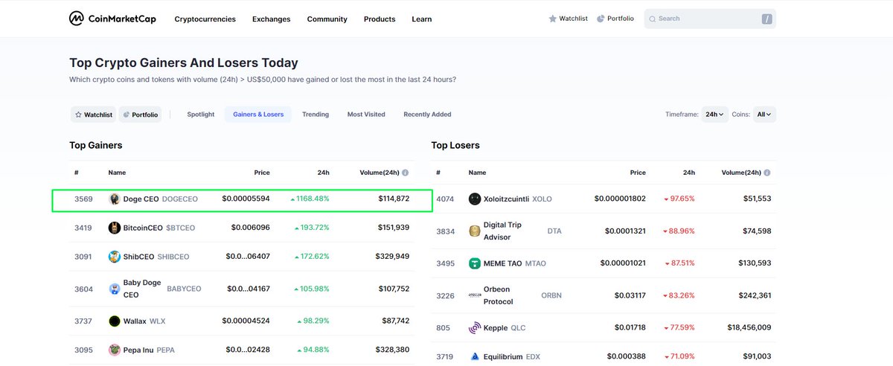893x366 pixels.
Task: Open the Exchanges menu
Action: (272, 19)
